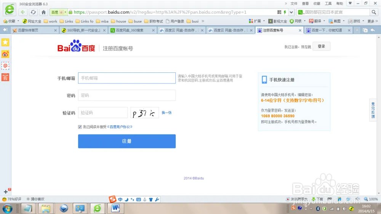381x214 pixels.
Task: Click the 下载 download status bar item
Action: pyautogui.click(x=317, y=199)
